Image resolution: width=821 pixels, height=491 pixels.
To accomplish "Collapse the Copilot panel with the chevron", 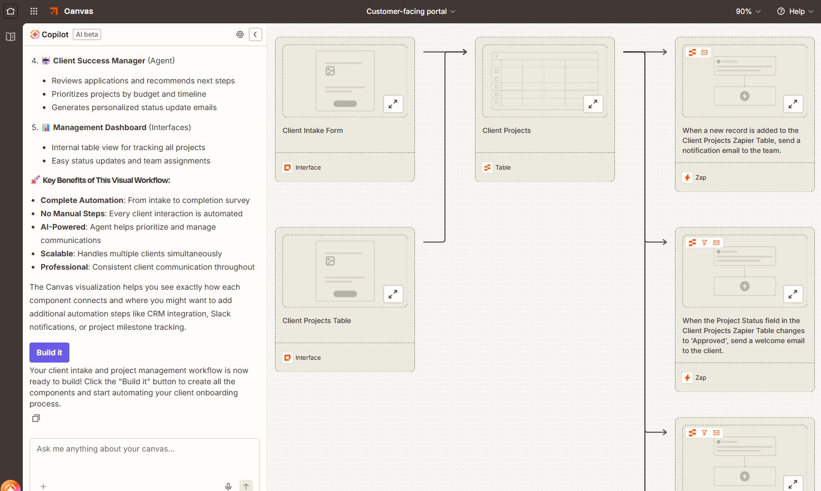I will click(255, 34).
